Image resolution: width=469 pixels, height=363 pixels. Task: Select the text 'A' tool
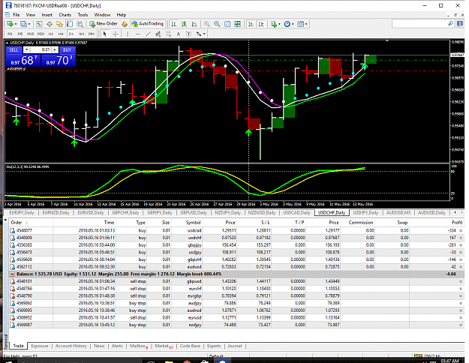click(179, 34)
